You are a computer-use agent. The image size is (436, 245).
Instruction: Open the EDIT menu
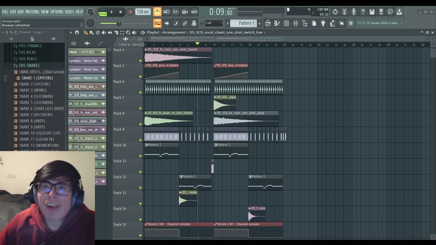(x=13, y=12)
